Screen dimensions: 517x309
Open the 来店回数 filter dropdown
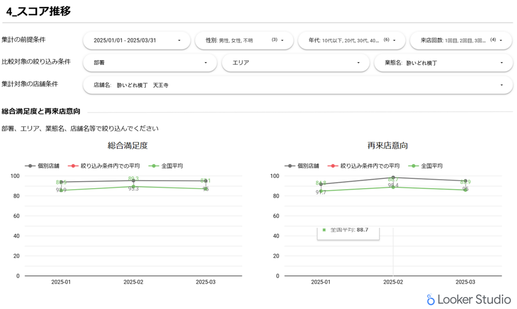pos(461,41)
